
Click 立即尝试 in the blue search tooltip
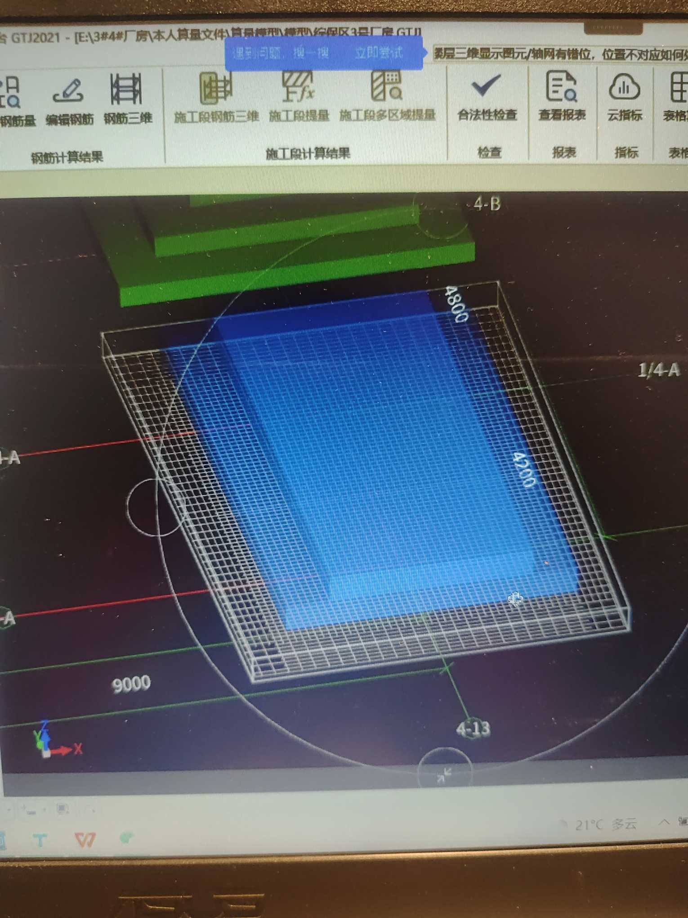(379, 53)
